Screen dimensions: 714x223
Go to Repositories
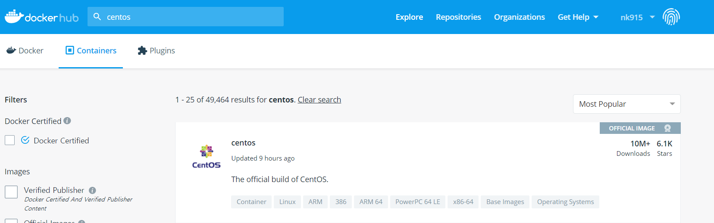458,17
